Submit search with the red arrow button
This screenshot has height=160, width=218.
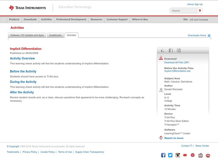tap(200, 10)
